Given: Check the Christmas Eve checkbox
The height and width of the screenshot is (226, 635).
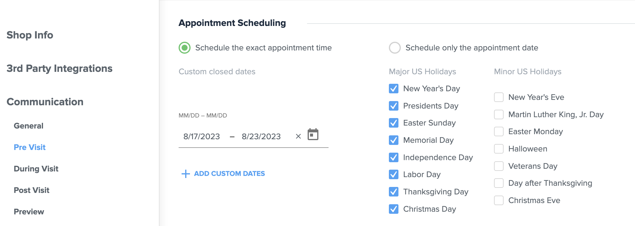Looking at the screenshot, I should 499,200.
